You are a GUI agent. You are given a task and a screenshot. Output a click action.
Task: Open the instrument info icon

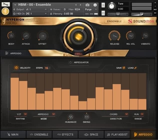95,5
